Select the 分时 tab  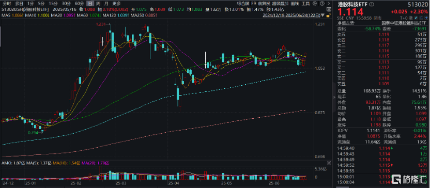coord(7,4)
